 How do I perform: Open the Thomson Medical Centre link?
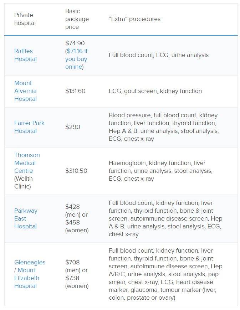[x=27, y=163]
